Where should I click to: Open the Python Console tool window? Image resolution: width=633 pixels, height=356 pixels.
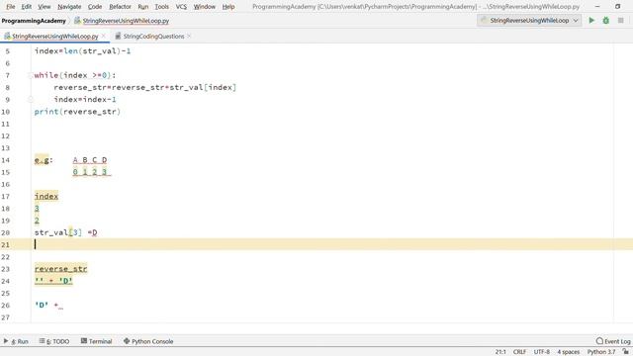148,341
